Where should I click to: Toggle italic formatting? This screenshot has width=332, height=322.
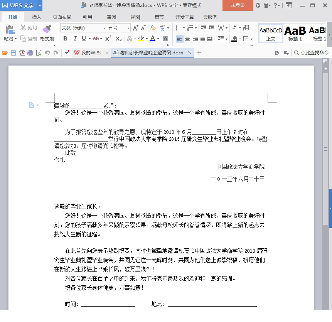(75, 39)
